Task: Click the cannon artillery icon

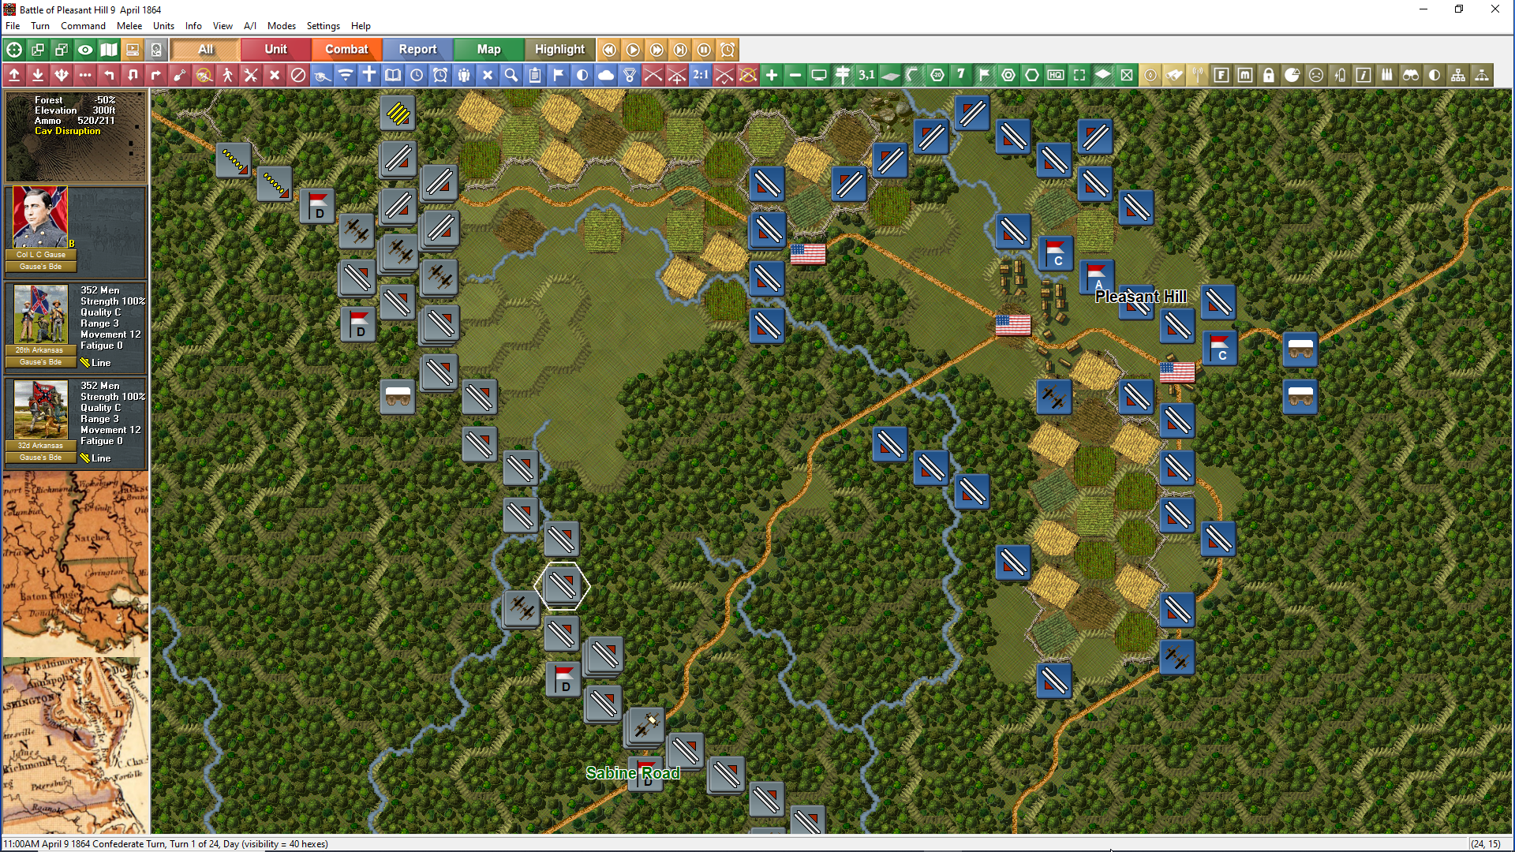Action: click(322, 75)
